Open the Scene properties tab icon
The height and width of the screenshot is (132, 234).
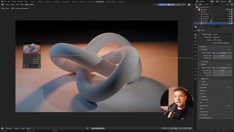(x=195, y=44)
